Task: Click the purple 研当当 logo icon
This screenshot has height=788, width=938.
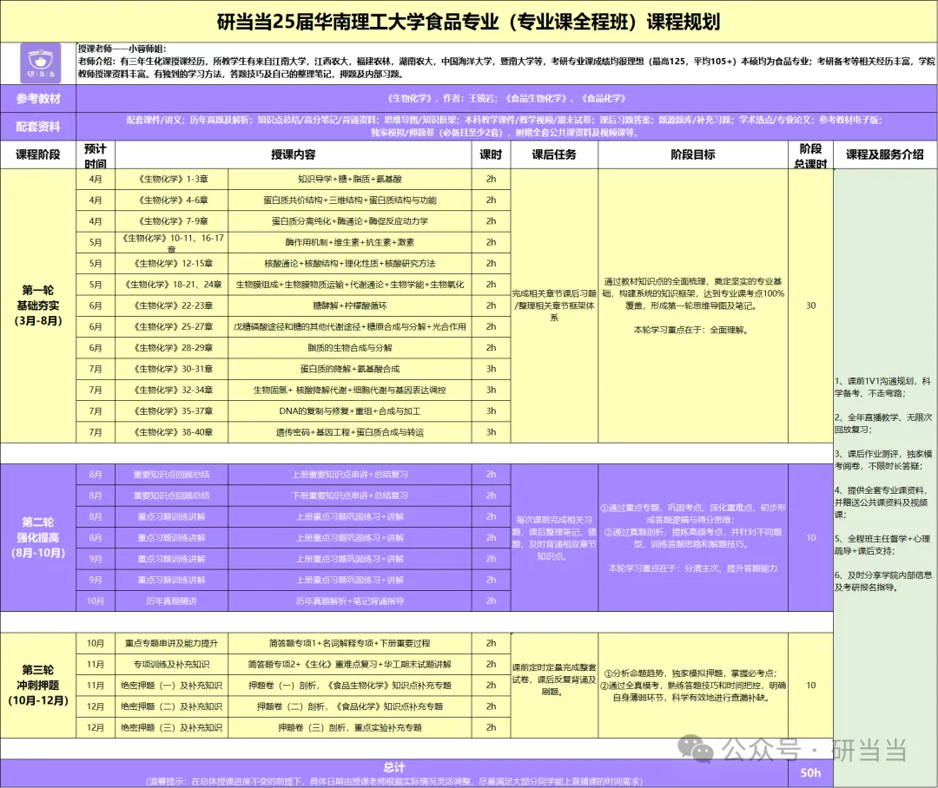Action: coord(41,62)
